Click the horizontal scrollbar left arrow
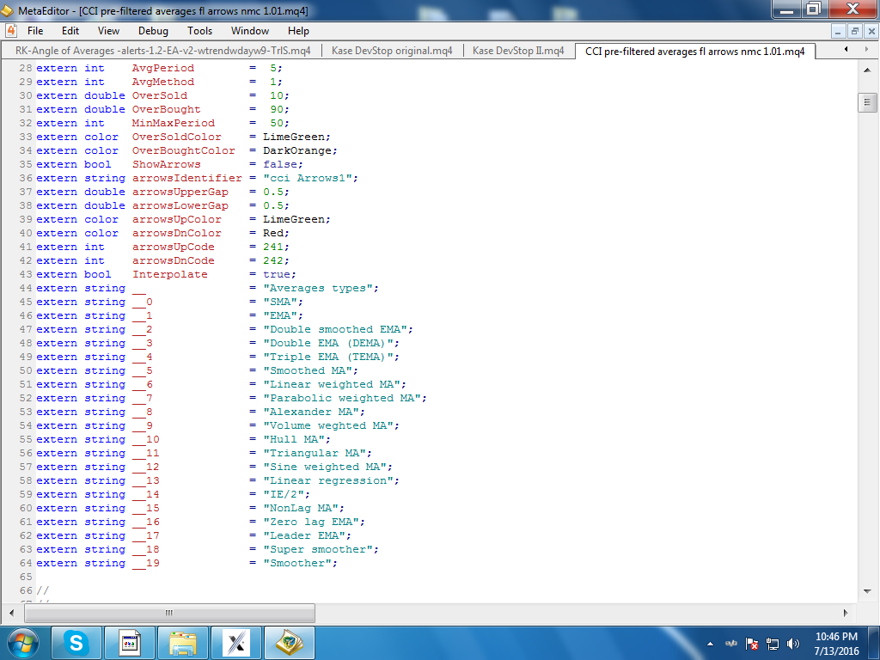This screenshot has width=880, height=660. (12, 613)
